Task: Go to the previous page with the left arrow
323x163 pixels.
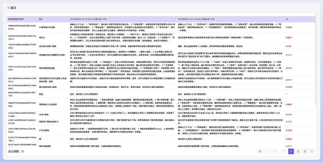Action: 284,152
